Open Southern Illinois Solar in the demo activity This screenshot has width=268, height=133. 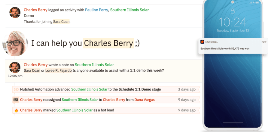(x=129, y=10)
